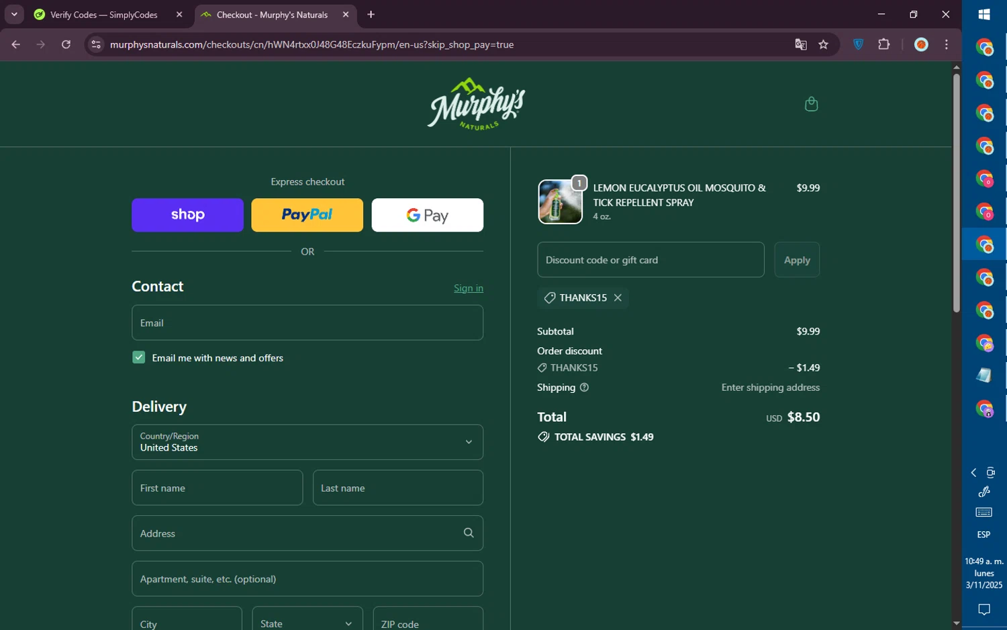Open the Extensions puzzle icon
The height and width of the screenshot is (630, 1007).
pos(884,44)
